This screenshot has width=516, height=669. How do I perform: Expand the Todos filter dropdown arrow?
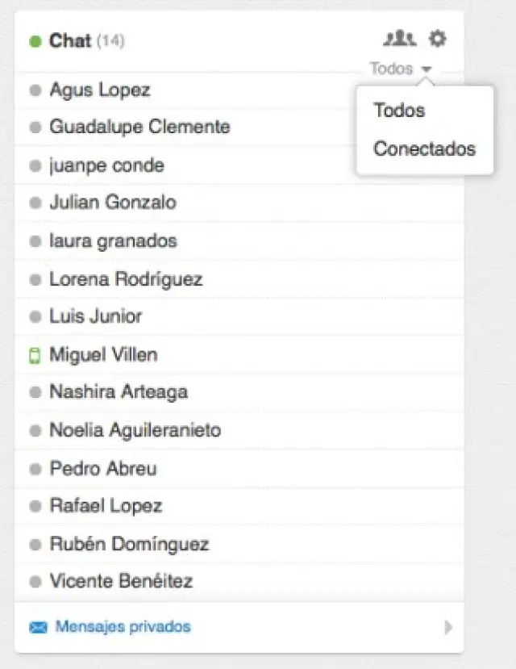(427, 69)
